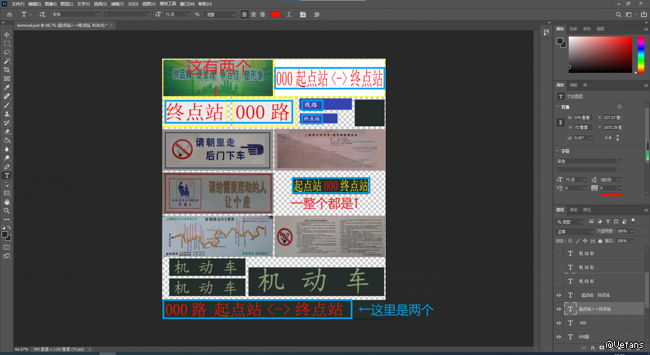Click the Hand tool

(x=7, y=202)
